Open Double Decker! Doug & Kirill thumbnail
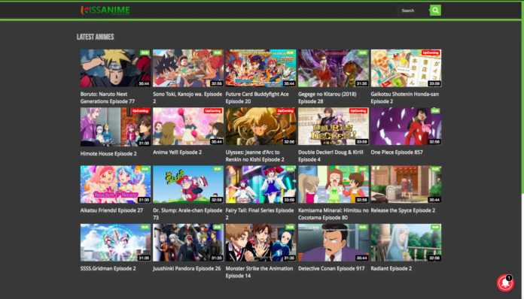 click(x=334, y=126)
